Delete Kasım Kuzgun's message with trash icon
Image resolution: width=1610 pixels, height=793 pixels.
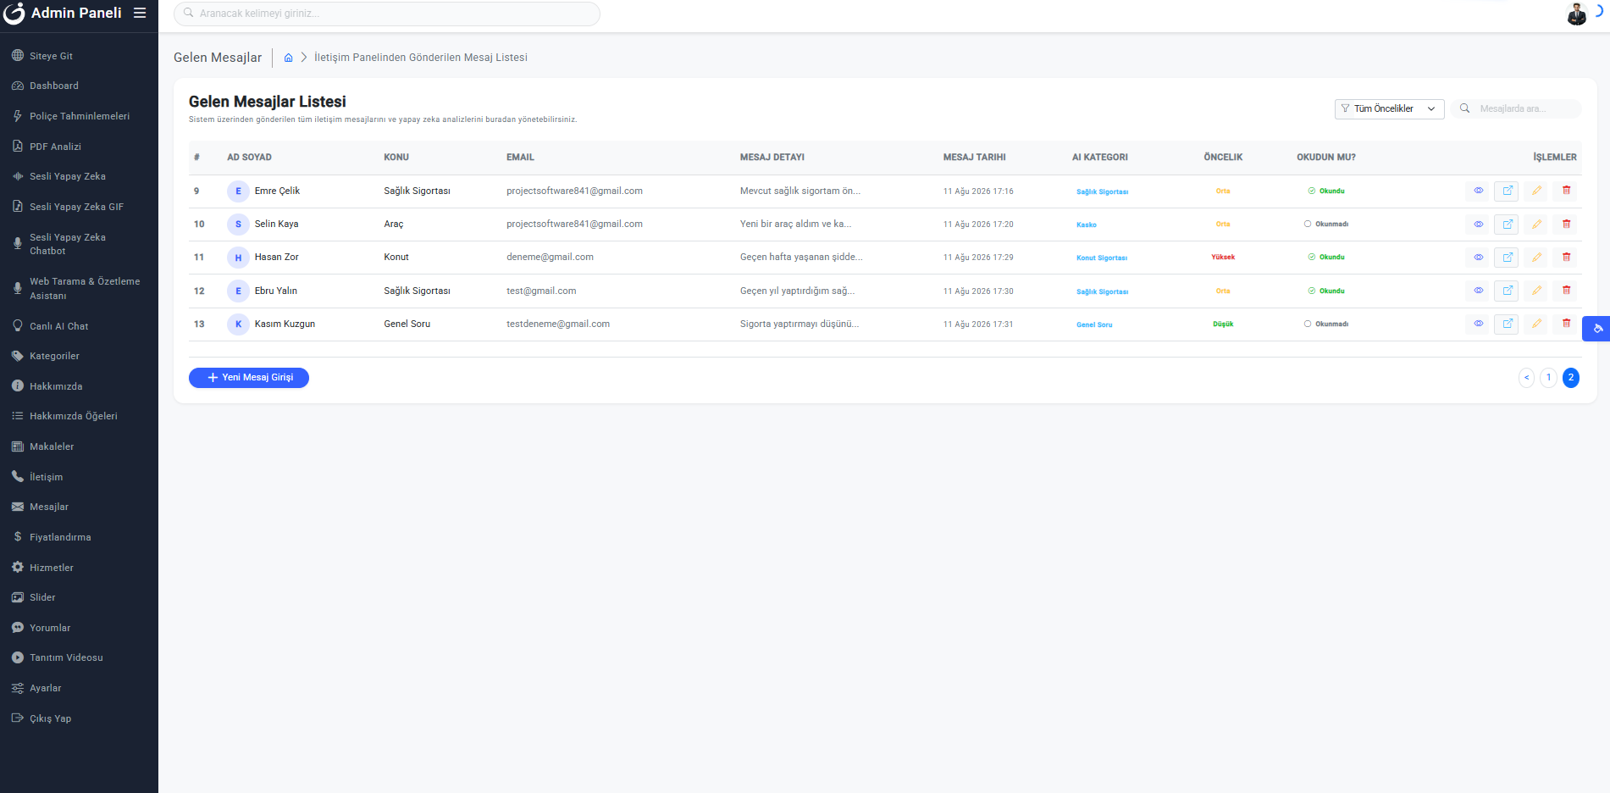[x=1566, y=324]
